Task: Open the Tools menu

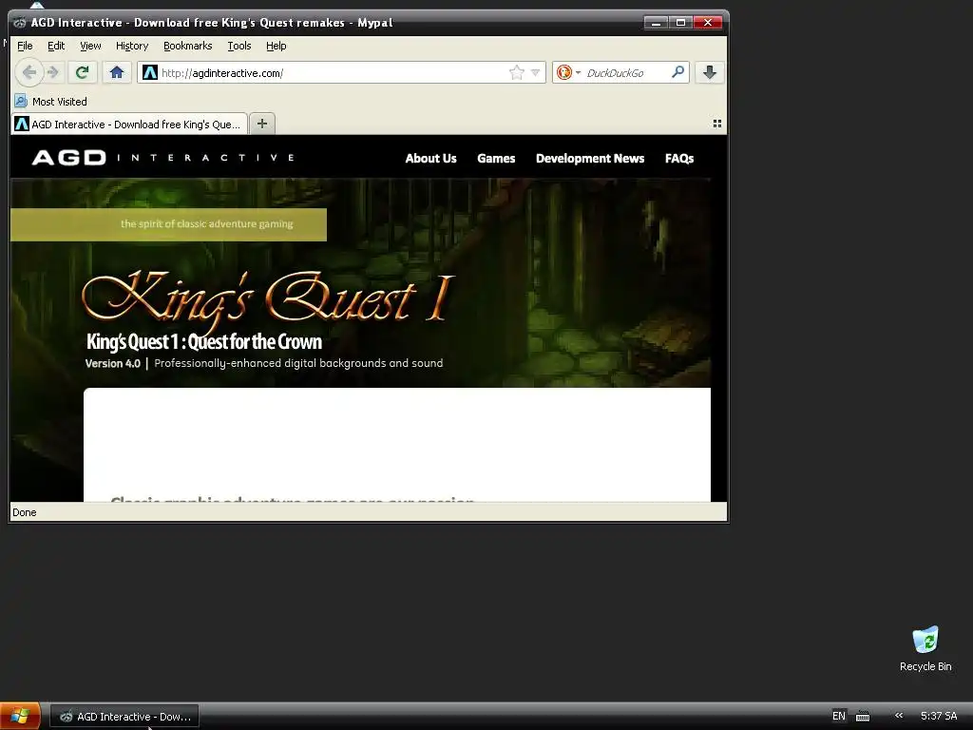Action: (x=238, y=46)
